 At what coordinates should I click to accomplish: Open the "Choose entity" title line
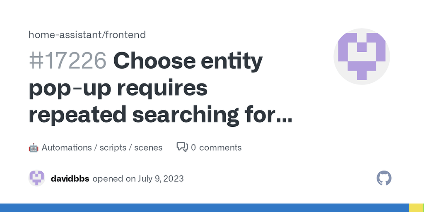pos(188,61)
